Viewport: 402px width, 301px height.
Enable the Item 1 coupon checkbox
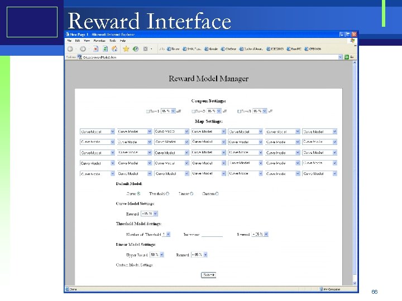147,111
